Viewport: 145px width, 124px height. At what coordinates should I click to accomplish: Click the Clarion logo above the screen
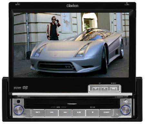[72, 5]
